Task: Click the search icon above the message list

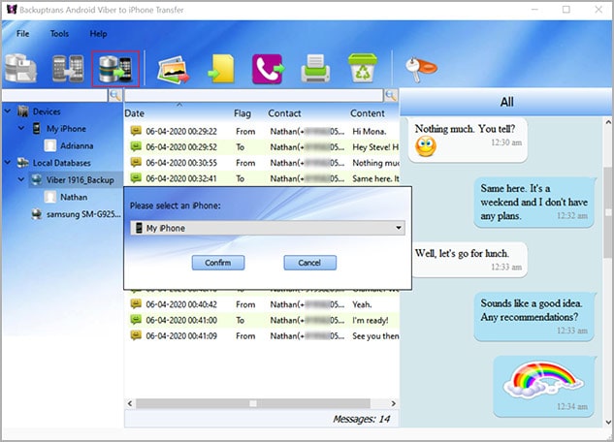Action: click(391, 95)
